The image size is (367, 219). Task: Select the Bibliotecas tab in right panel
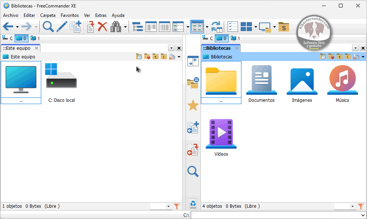point(217,48)
